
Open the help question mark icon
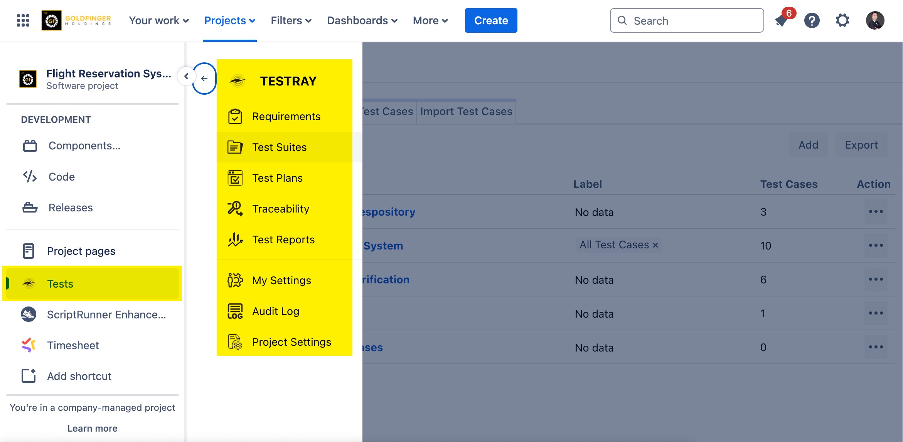coord(812,20)
